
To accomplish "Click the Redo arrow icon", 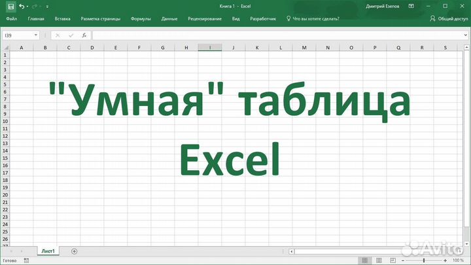I will pos(35,7).
